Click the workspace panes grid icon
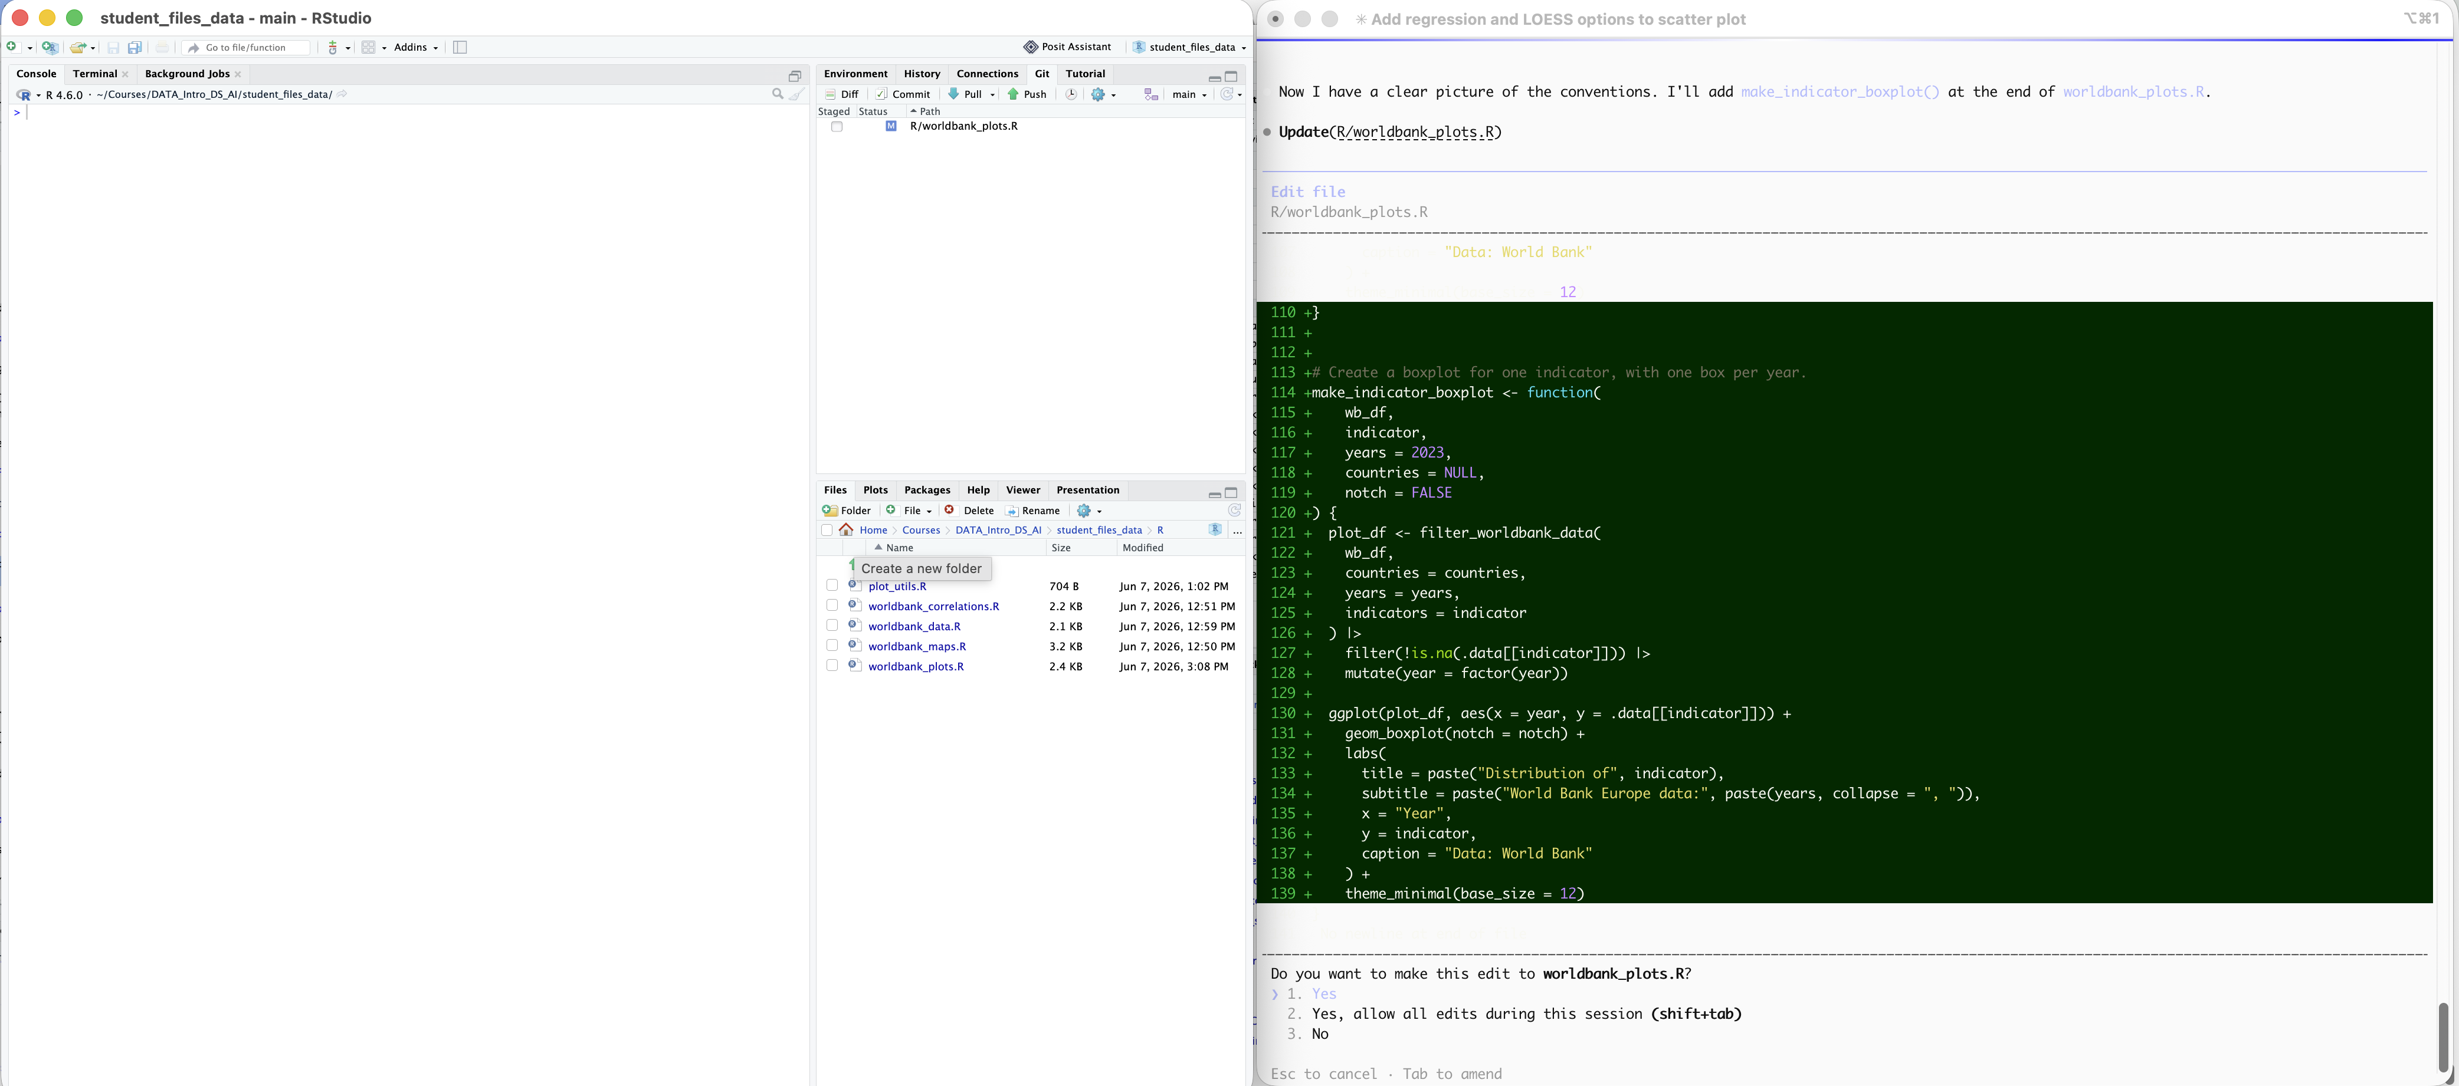The width and height of the screenshot is (2459, 1086). point(369,47)
